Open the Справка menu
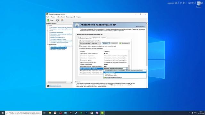 point(79,17)
